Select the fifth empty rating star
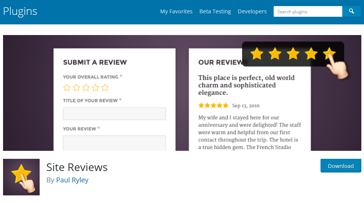This screenshot has height=203, width=364. point(105,88)
